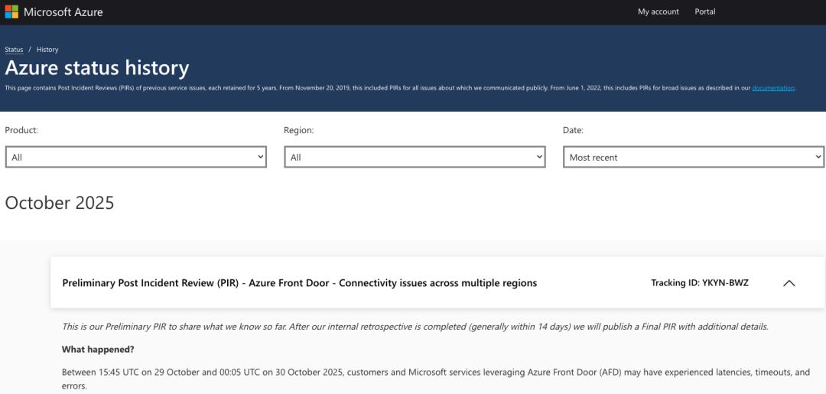This screenshot has width=826, height=394.
Task: Click the Azure status history heading
Action: 97,68
